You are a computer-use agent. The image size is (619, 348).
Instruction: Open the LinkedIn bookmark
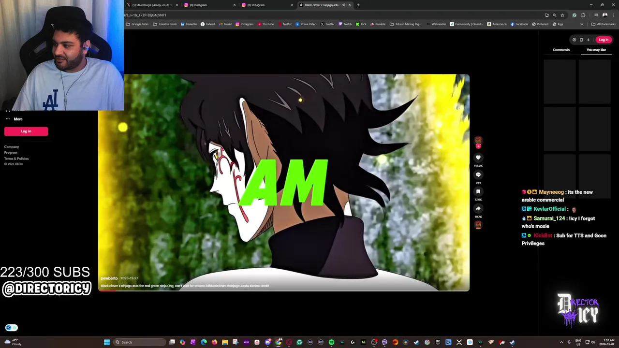coord(189,24)
